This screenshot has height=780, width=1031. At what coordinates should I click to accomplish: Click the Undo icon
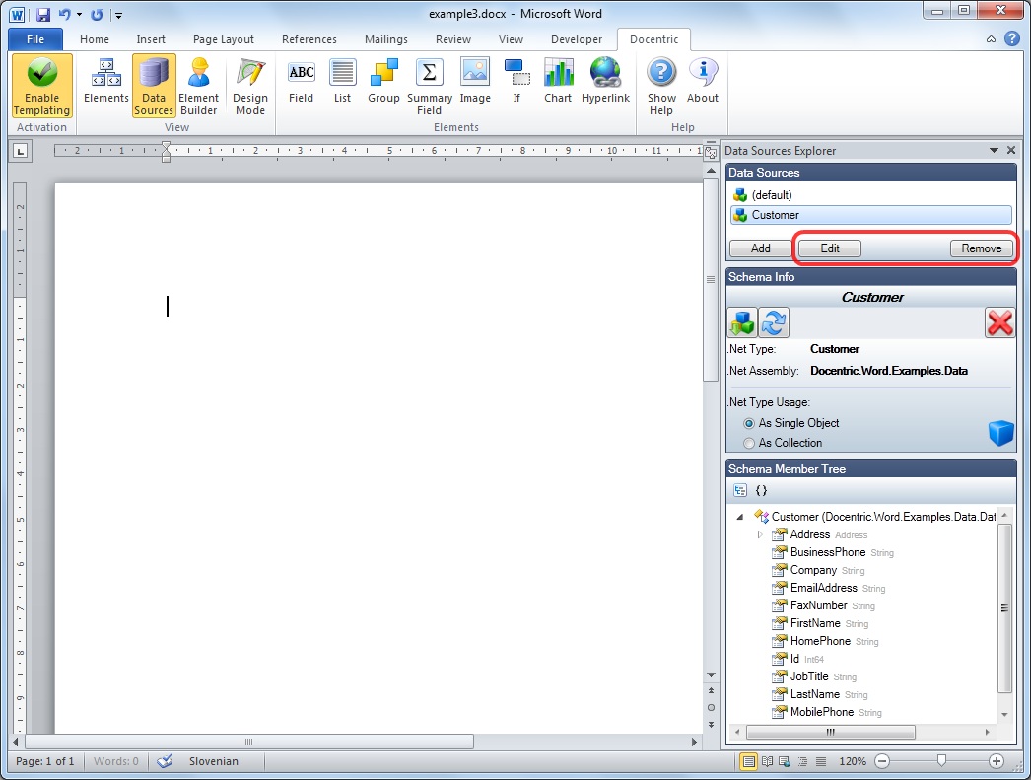[64, 14]
